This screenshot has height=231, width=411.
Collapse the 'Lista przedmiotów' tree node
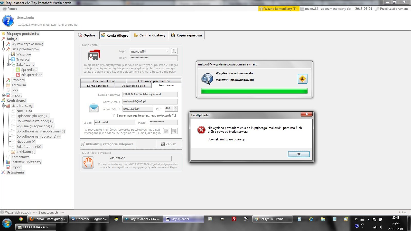point(4,49)
